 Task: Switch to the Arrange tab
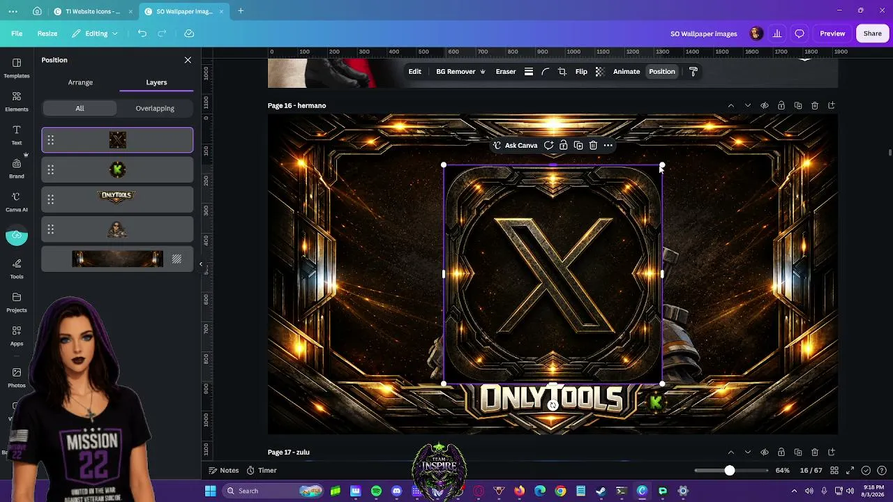point(80,82)
